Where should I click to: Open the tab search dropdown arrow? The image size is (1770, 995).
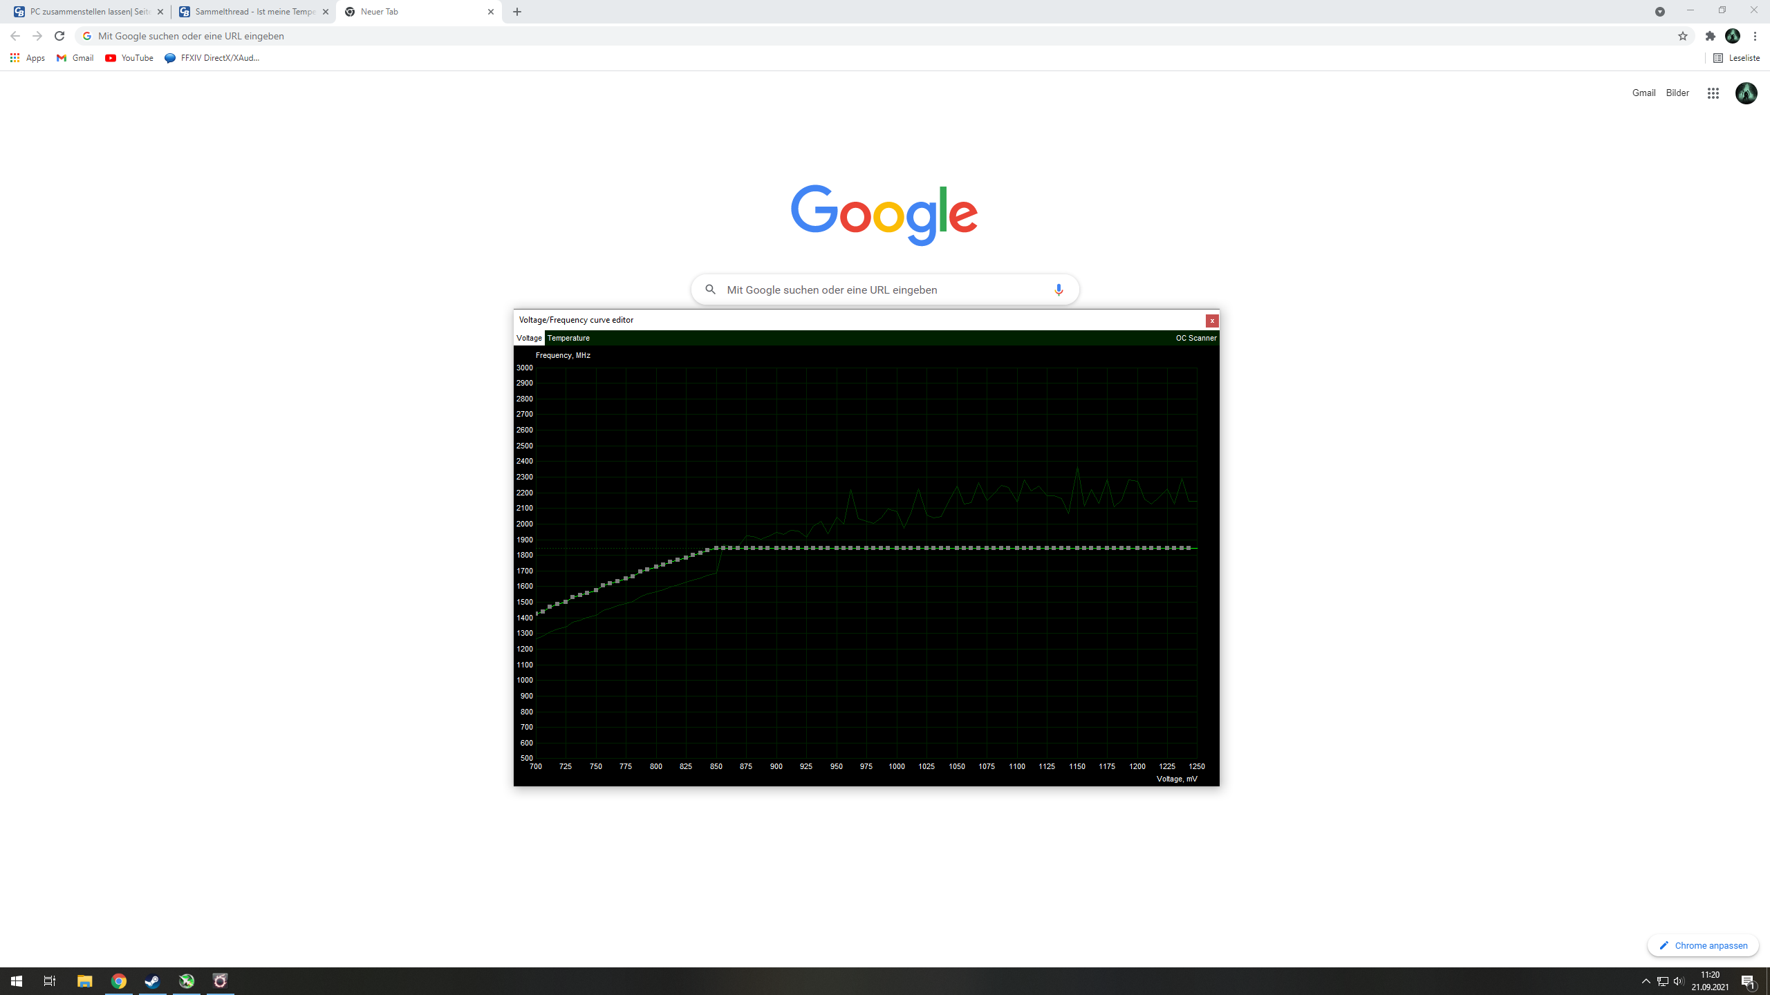1659,12
